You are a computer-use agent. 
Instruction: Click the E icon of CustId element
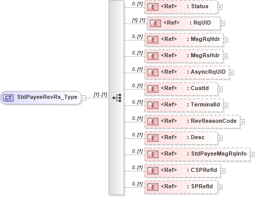(153, 89)
